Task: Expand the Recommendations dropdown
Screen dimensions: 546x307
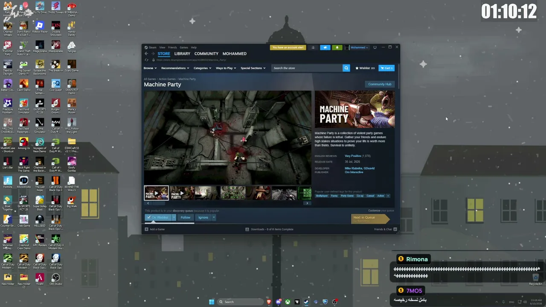Action: click(x=175, y=68)
